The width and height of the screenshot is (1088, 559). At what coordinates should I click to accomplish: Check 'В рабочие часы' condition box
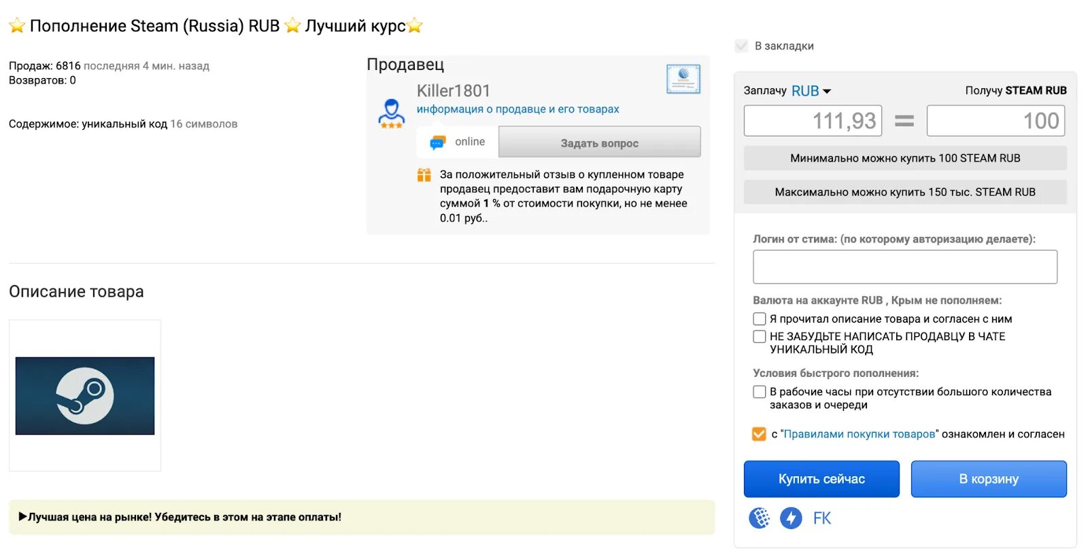760,392
